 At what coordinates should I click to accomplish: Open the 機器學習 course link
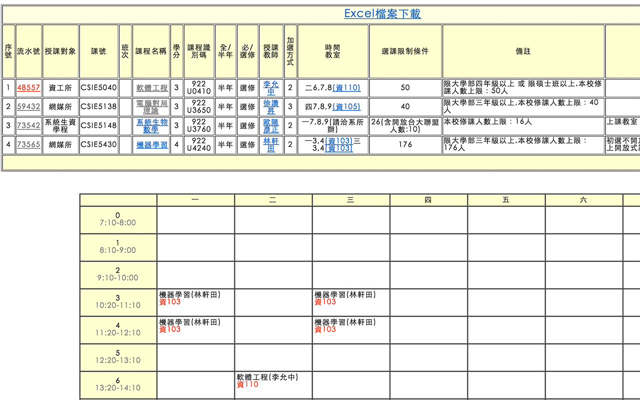point(152,144)
